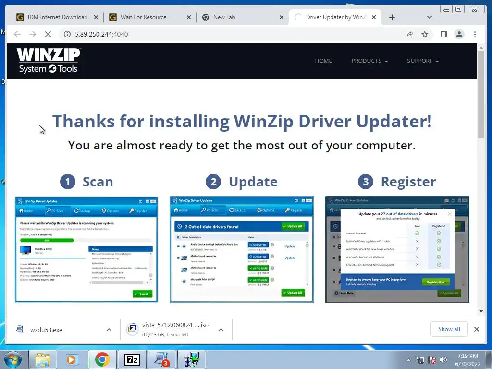Click the volume speaker tray icon

pos(443,360)
